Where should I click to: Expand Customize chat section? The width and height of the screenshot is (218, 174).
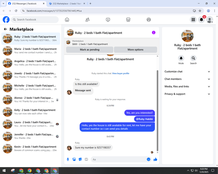(x=187, y=72)
